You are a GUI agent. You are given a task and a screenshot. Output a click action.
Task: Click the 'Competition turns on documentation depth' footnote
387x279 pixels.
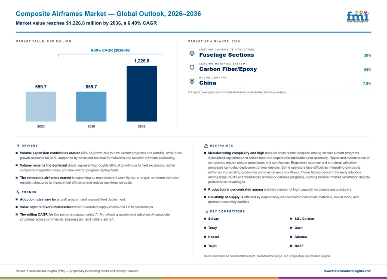267,256
